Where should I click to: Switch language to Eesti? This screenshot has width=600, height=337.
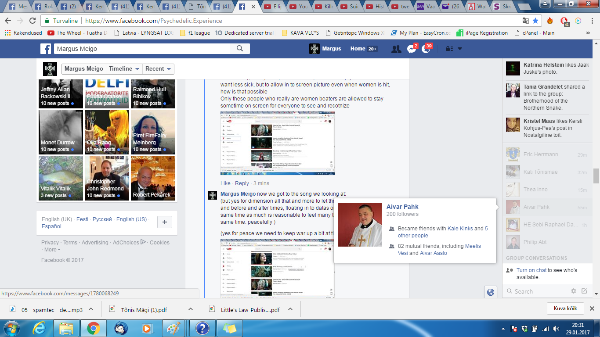[82, 219]
